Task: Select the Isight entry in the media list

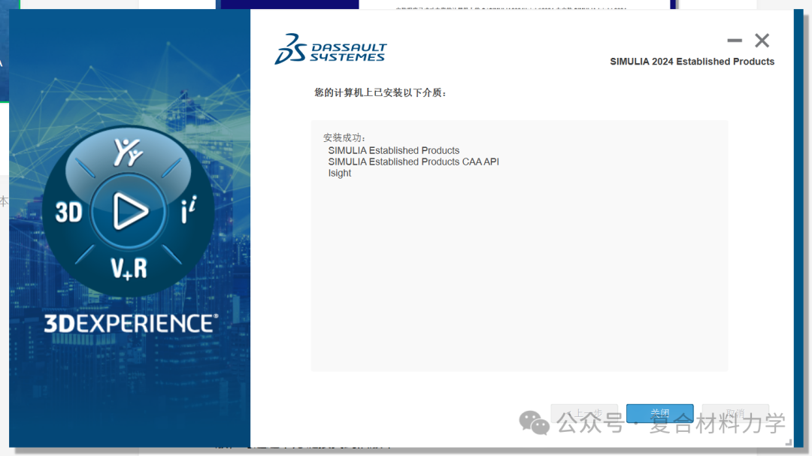Action: point(339,173)
